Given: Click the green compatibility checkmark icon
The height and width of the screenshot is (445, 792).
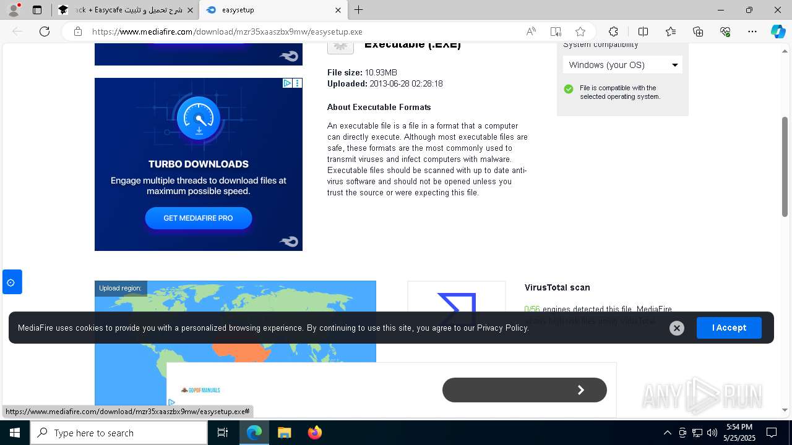Looking at the screenshot, I should pos(569,89).
